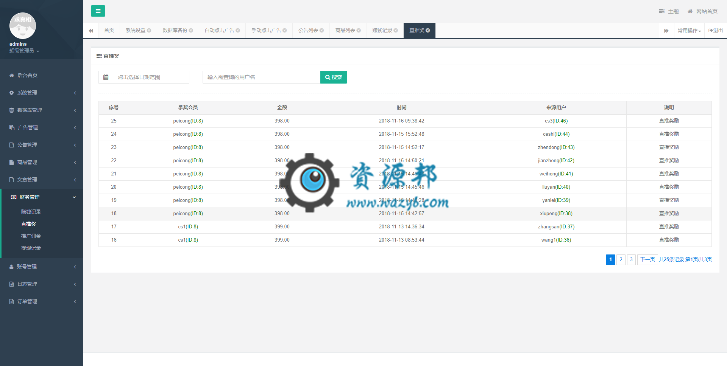
Task: Click the 数据库管理 database icon
Action: pyautogui.click(x=12, y=110)
